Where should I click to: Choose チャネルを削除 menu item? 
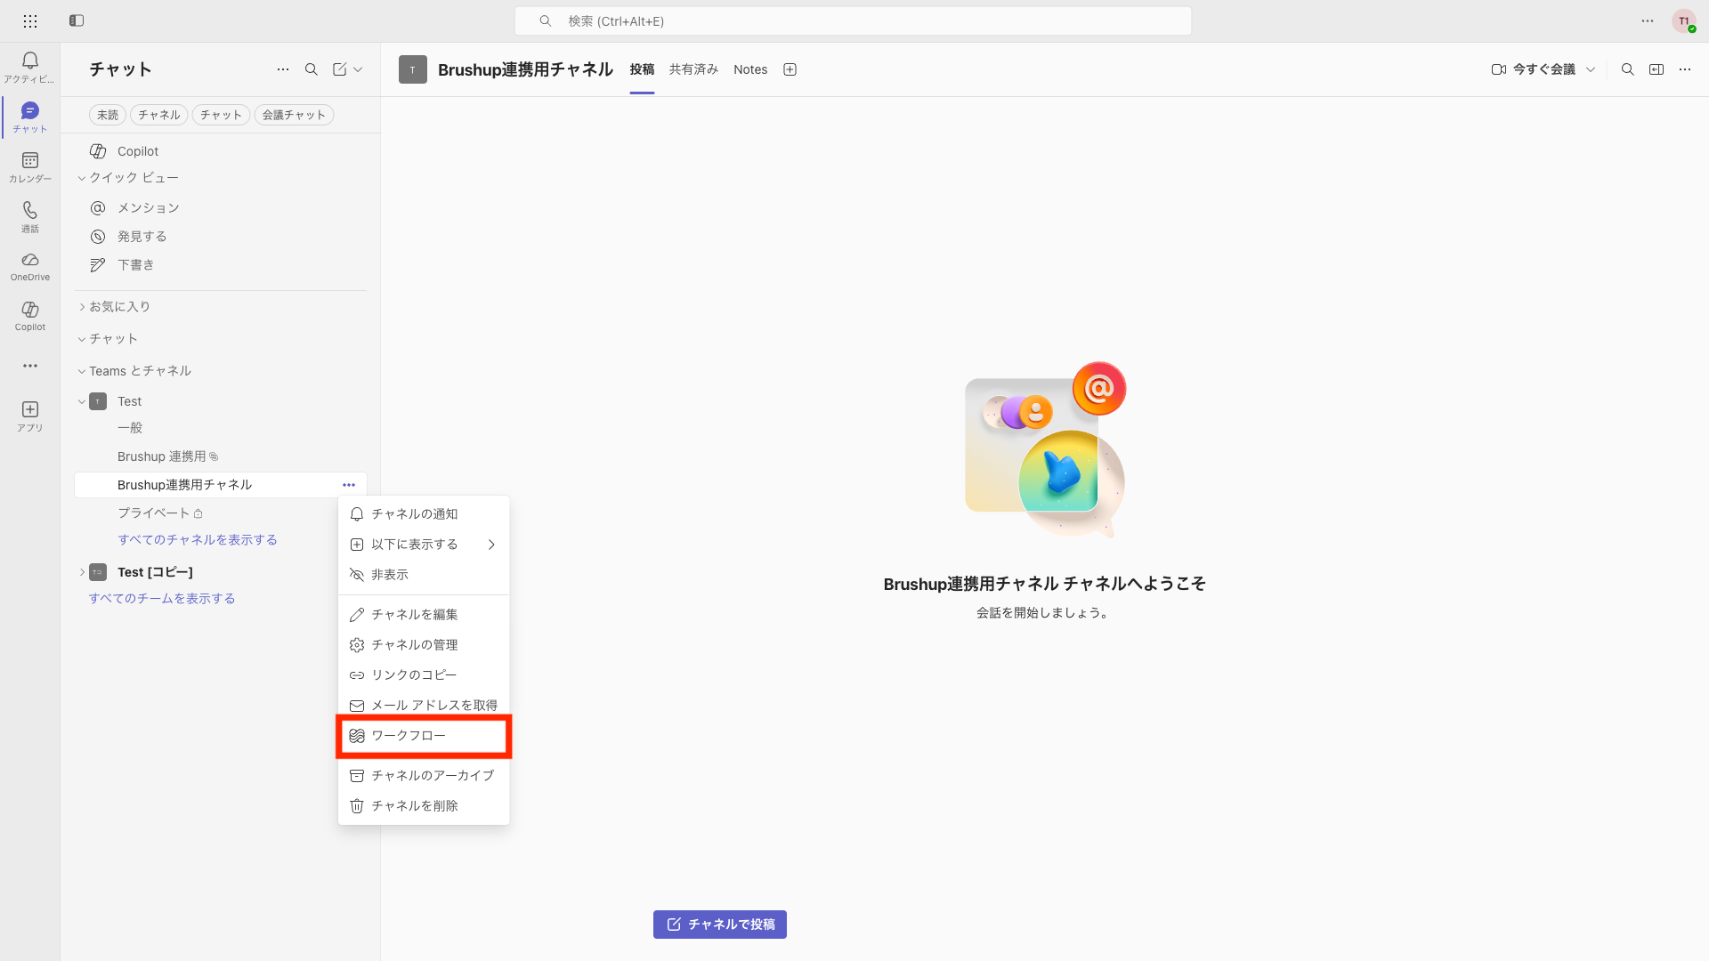point(424,806)
